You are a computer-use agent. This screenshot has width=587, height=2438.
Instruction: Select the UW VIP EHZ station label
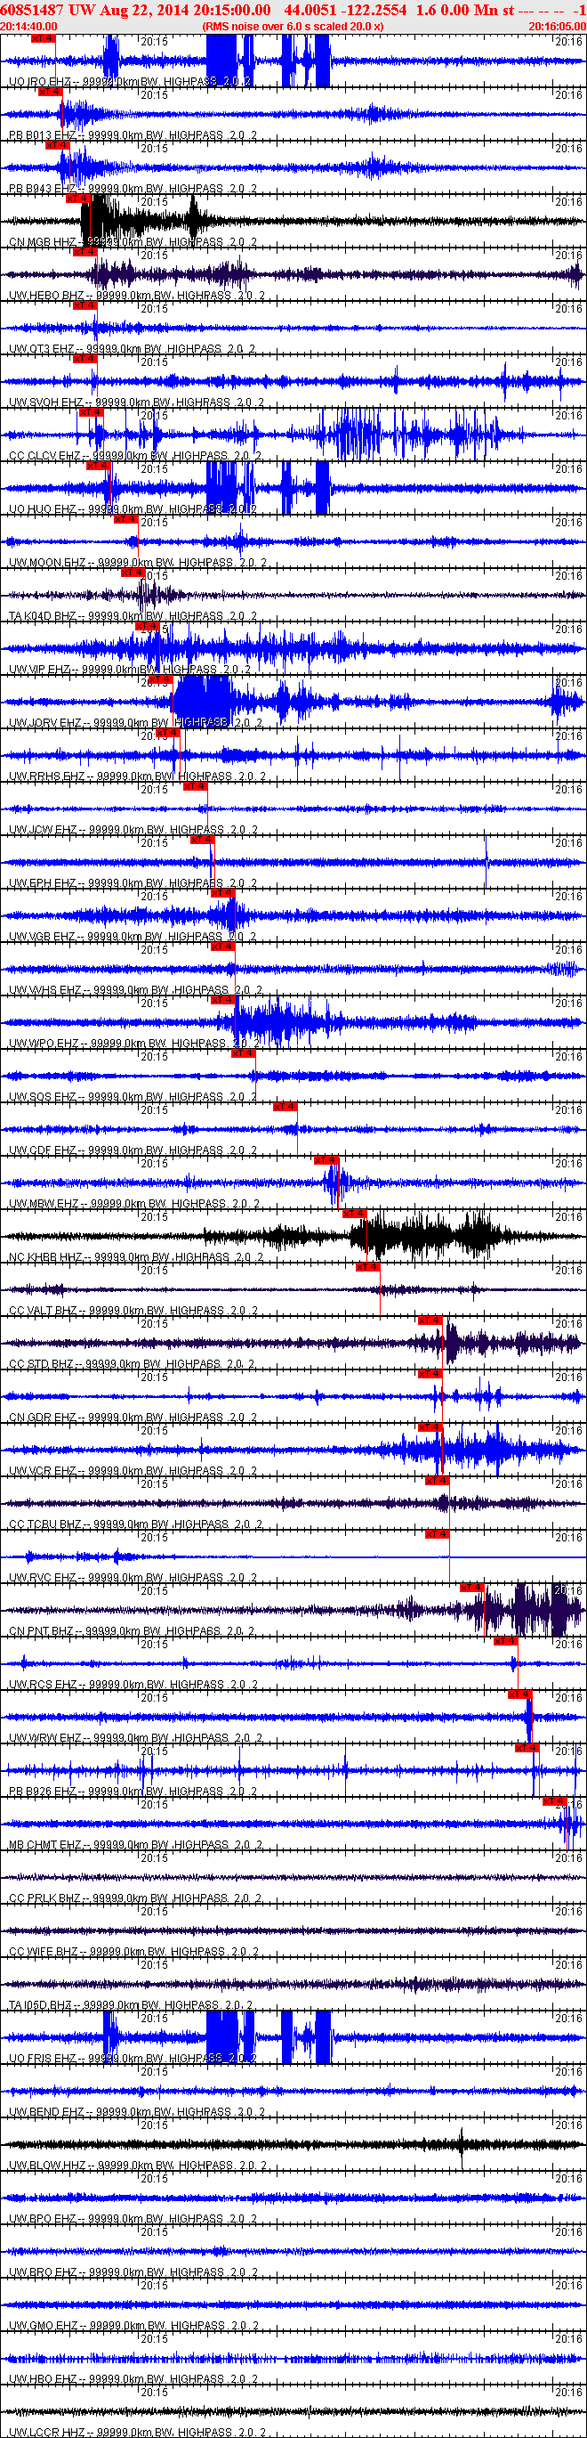pyautogui.click(x=131, y=670)
